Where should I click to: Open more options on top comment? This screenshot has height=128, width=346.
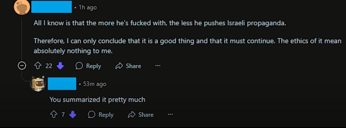(158, 66)
